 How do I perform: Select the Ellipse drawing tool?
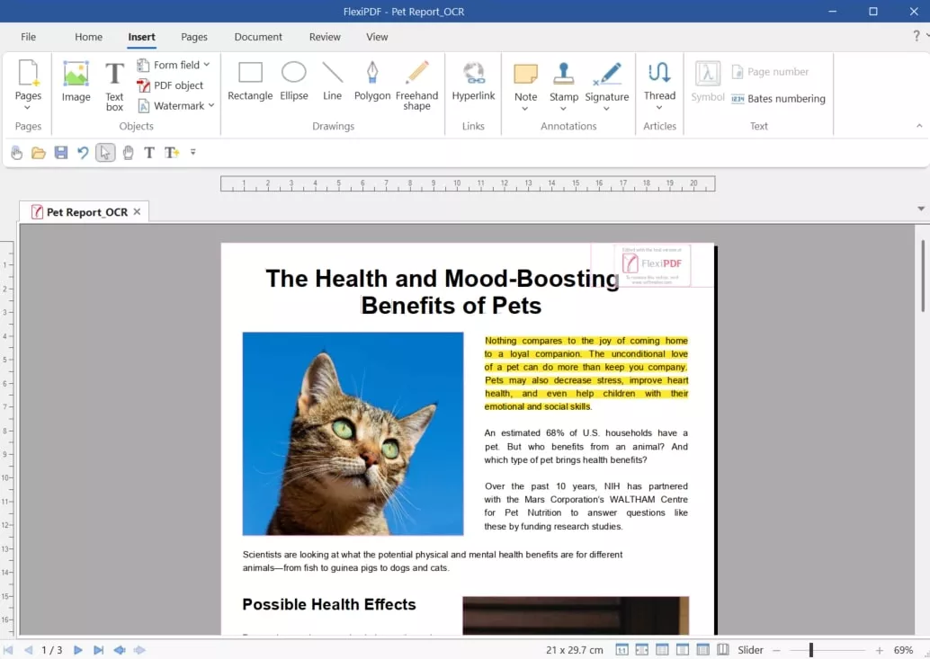click(x=293, y=82)
